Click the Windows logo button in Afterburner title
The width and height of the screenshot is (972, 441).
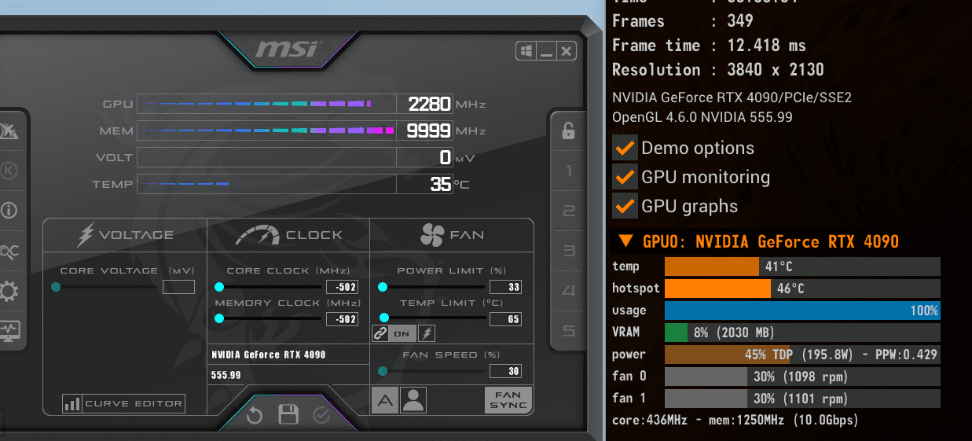[x=526, y=52]
